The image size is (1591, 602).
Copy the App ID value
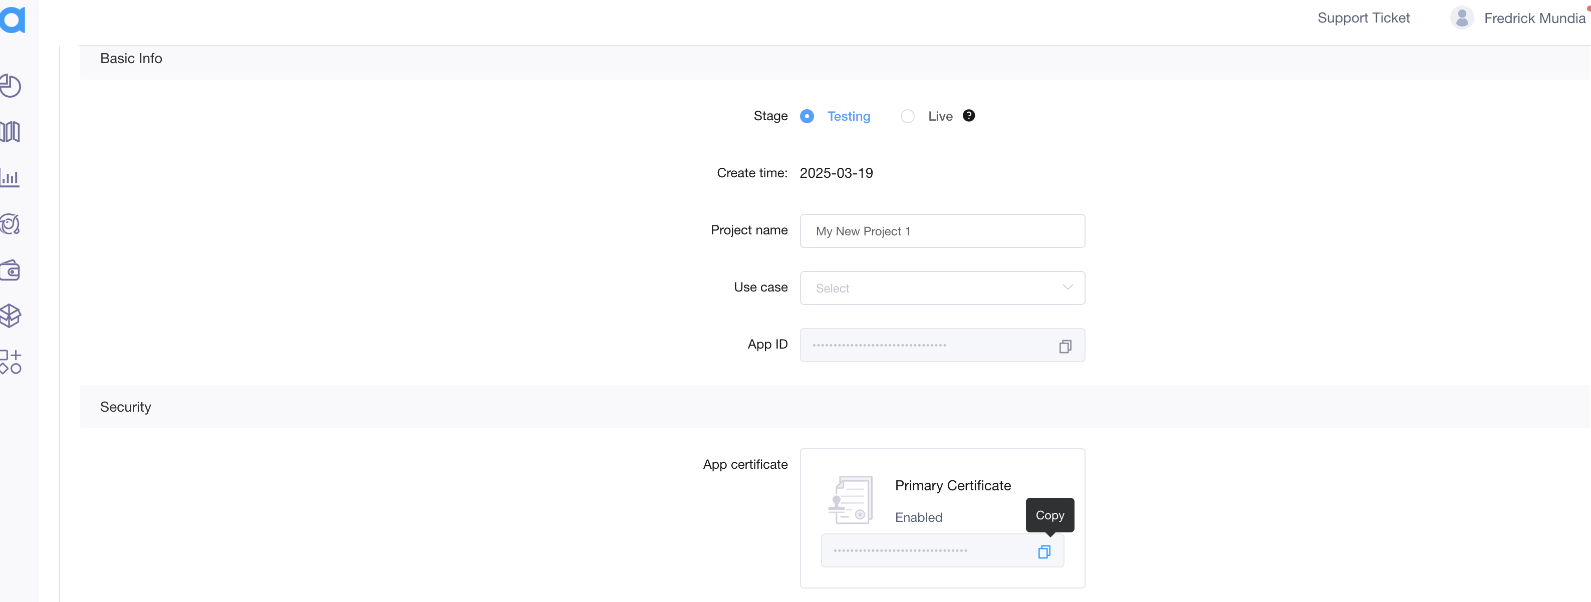tap(1065, 347)
